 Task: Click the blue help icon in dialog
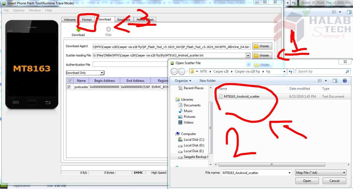pos(345,81)
